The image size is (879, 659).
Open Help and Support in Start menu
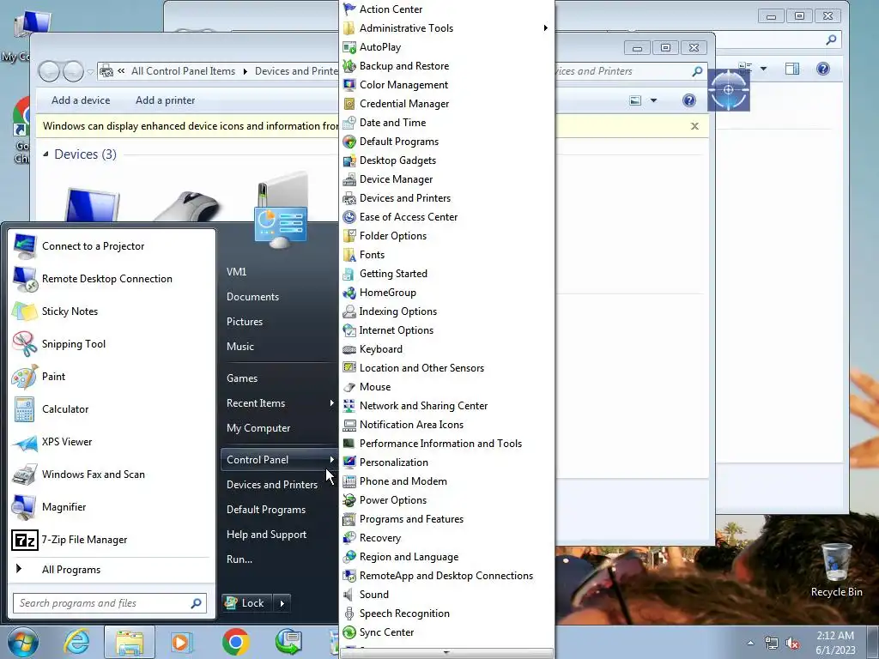point(266,535)
